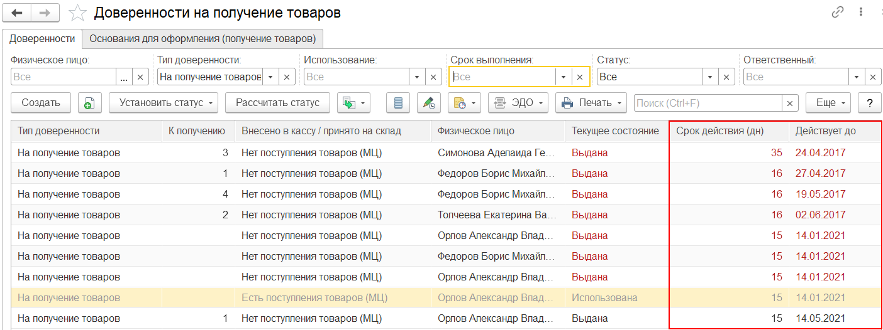Switch to Основания для оформления tab
The width and height of the screenshot is (883, 330).
click(x=204, y=38)
